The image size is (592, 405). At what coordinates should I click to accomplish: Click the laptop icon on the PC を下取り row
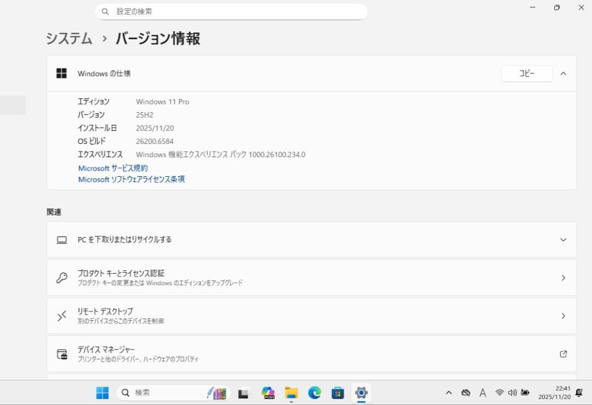click(x=62, y=239)
